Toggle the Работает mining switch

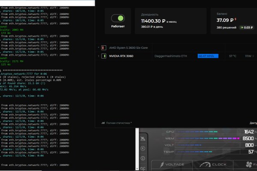click(x=117, y=19)
